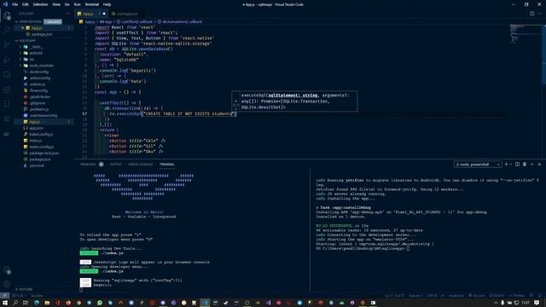The width and height of the screenshot is (546, 307).
Task: Split the editor to the right
Action: click(532, 14)
